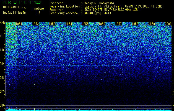174x111 pixels.
Task: Click the first yellow meteor echo spike
Action: tap(9, 108)
